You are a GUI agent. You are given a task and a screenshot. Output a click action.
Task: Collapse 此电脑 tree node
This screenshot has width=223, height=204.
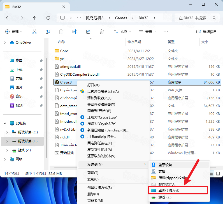point(5,123)
